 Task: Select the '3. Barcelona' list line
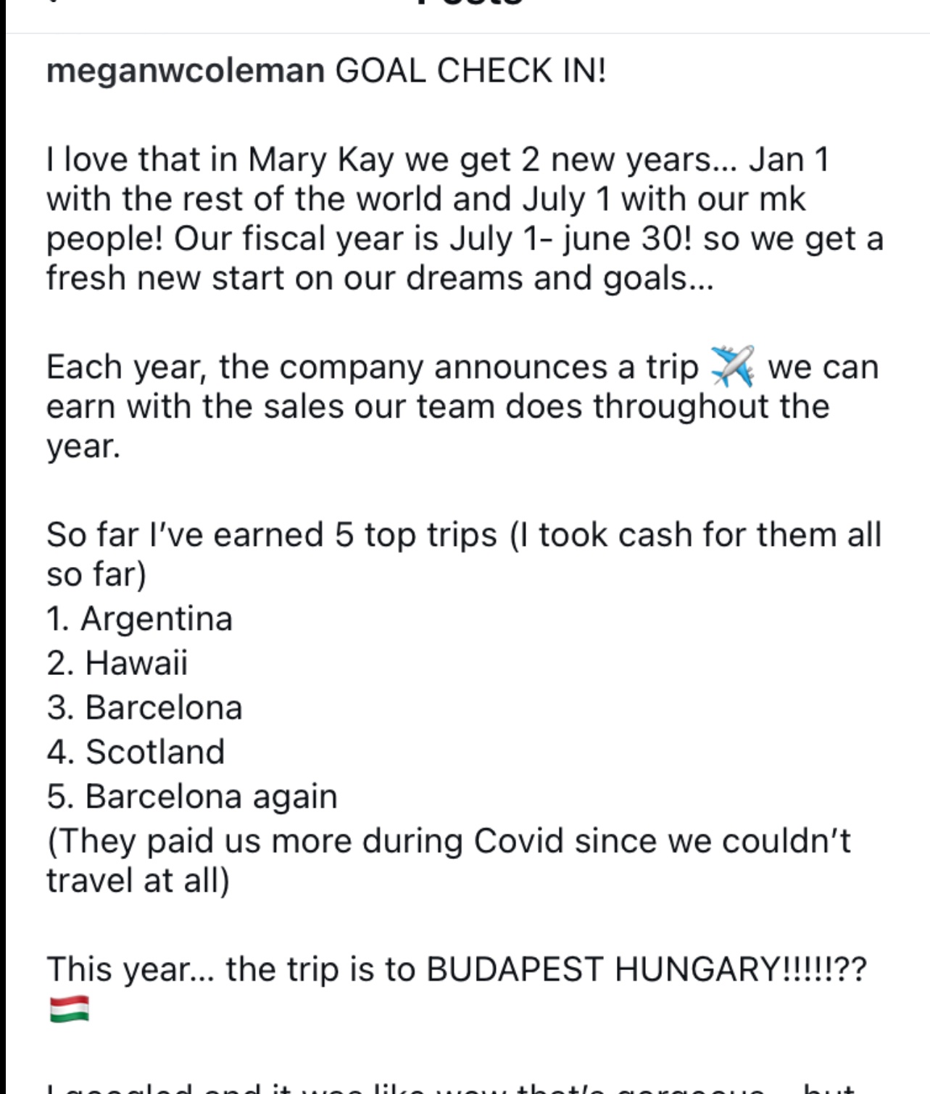click(144, 708)
